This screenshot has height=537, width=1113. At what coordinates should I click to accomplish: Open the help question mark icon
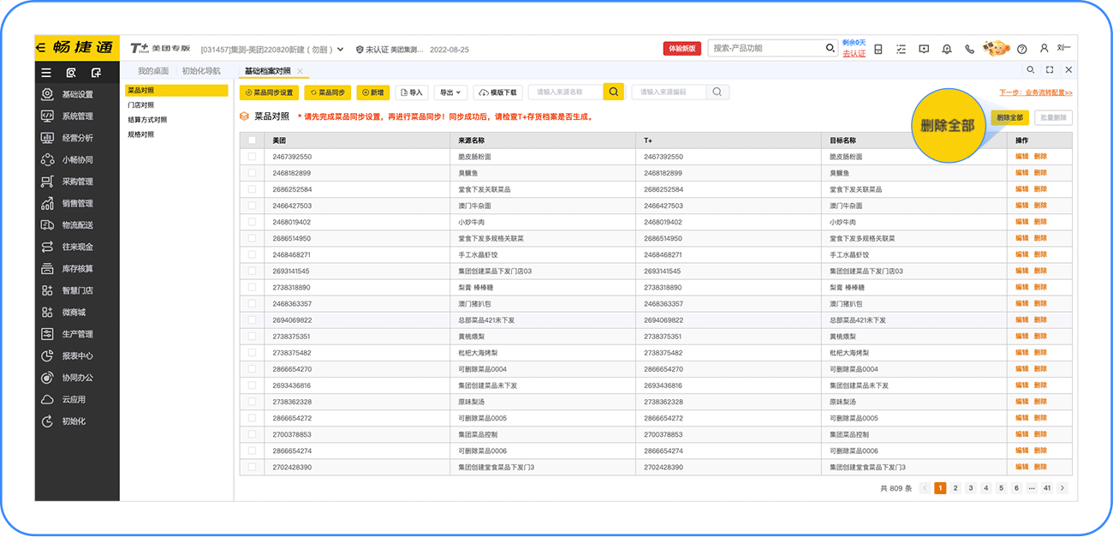click(x=1021, y=49)
